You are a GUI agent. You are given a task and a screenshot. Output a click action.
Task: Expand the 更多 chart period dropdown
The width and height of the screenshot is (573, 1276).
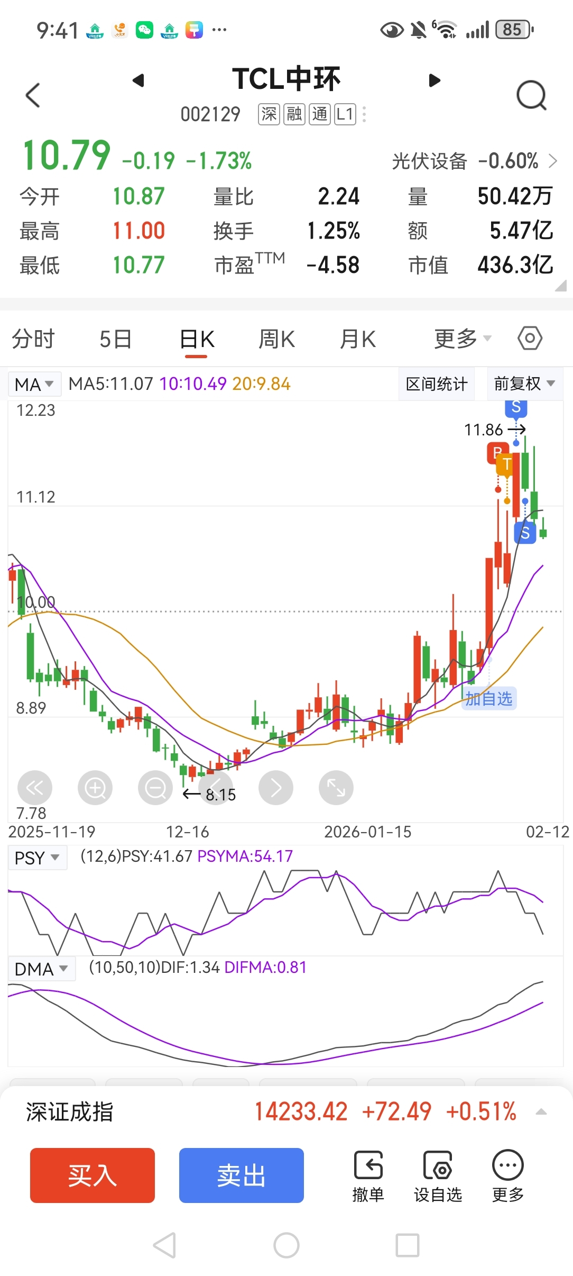463,339
